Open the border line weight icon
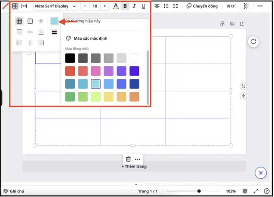Image resolution: width=274 pixels, height=197 pixels. (54, 32)
